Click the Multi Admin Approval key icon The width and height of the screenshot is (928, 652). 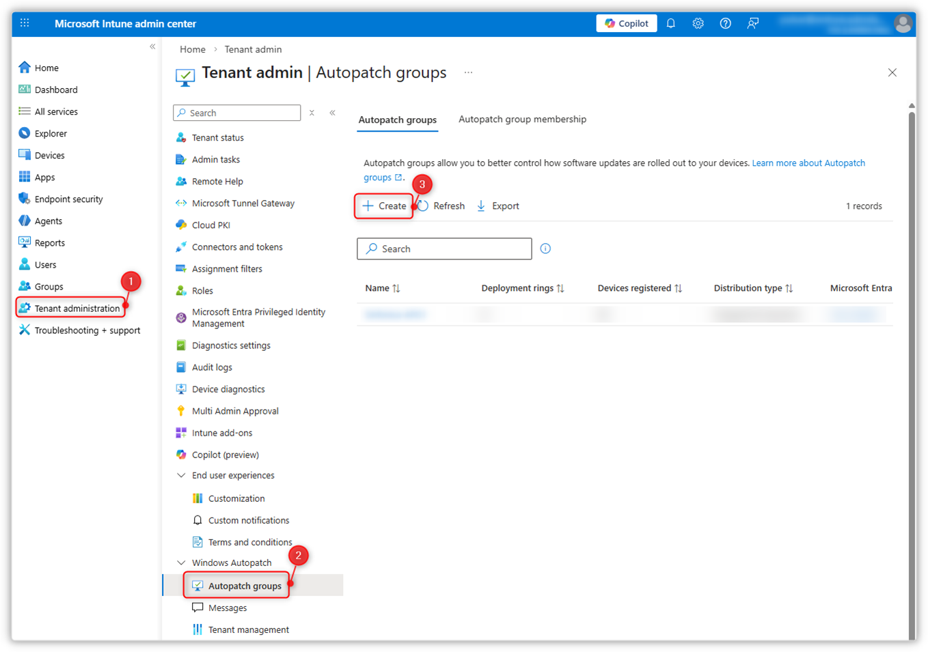pos(181,410)
